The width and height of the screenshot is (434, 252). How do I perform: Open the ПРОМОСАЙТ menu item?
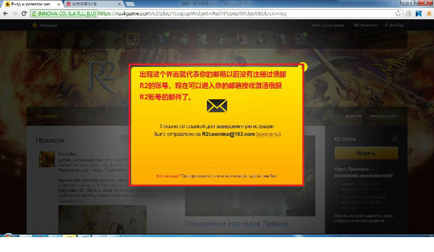click(383, 117)
